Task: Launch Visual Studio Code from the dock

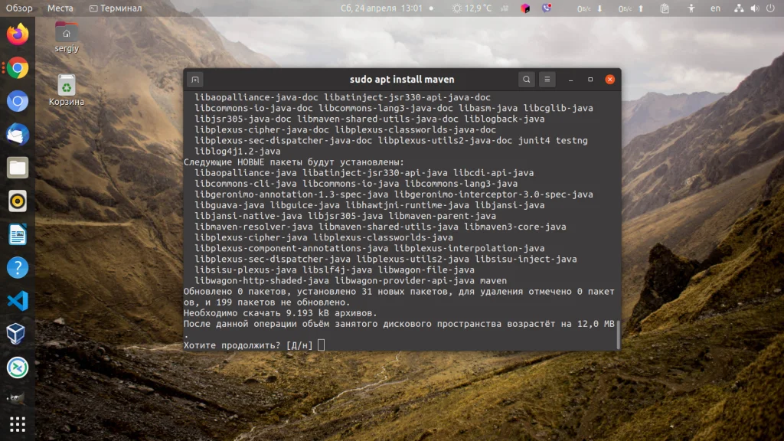Action: (17, 301)
